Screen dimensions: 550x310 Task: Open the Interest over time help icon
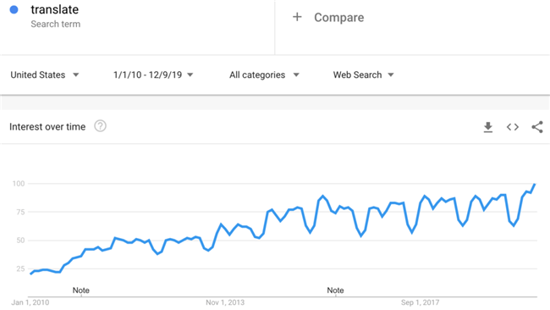tap(100, 126)
